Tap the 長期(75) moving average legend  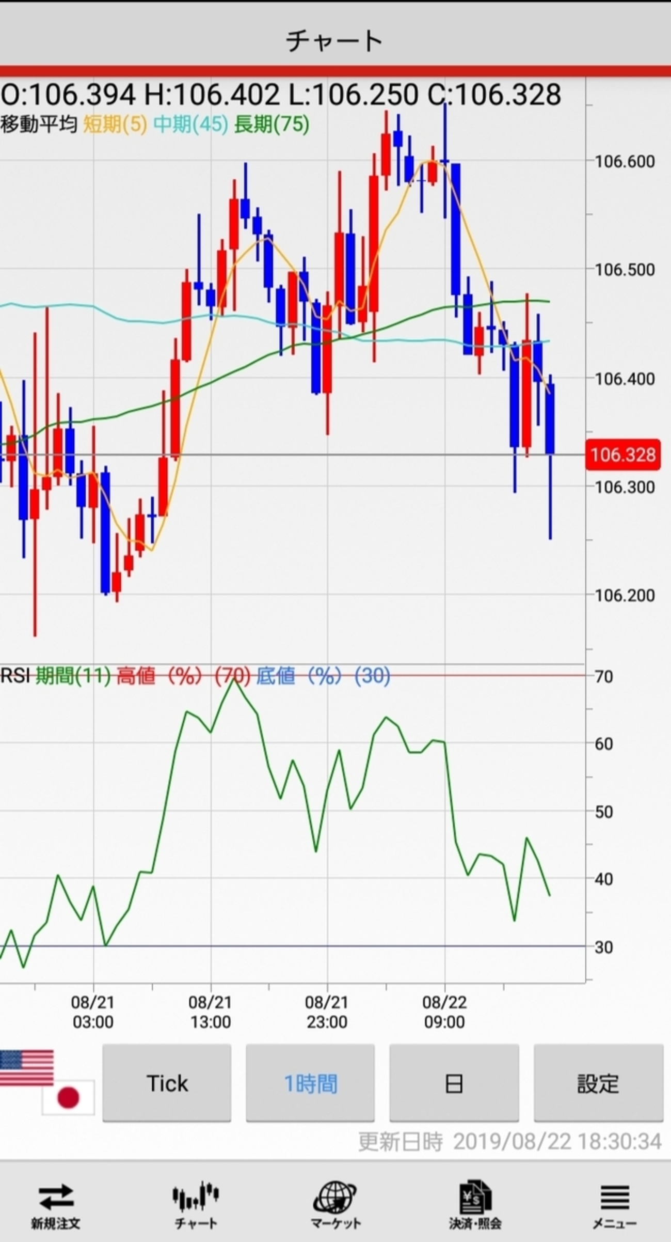point(272,124)
